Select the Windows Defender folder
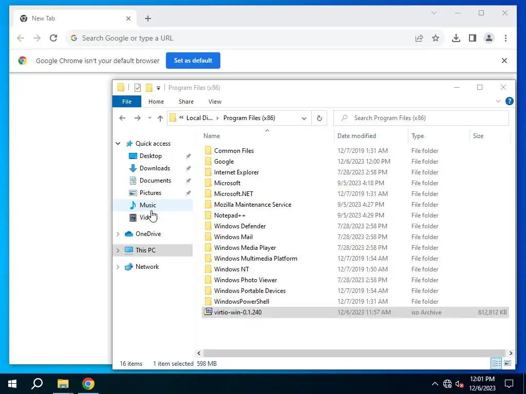The height and width of the screenshot is (394, 526). [240, 226]
